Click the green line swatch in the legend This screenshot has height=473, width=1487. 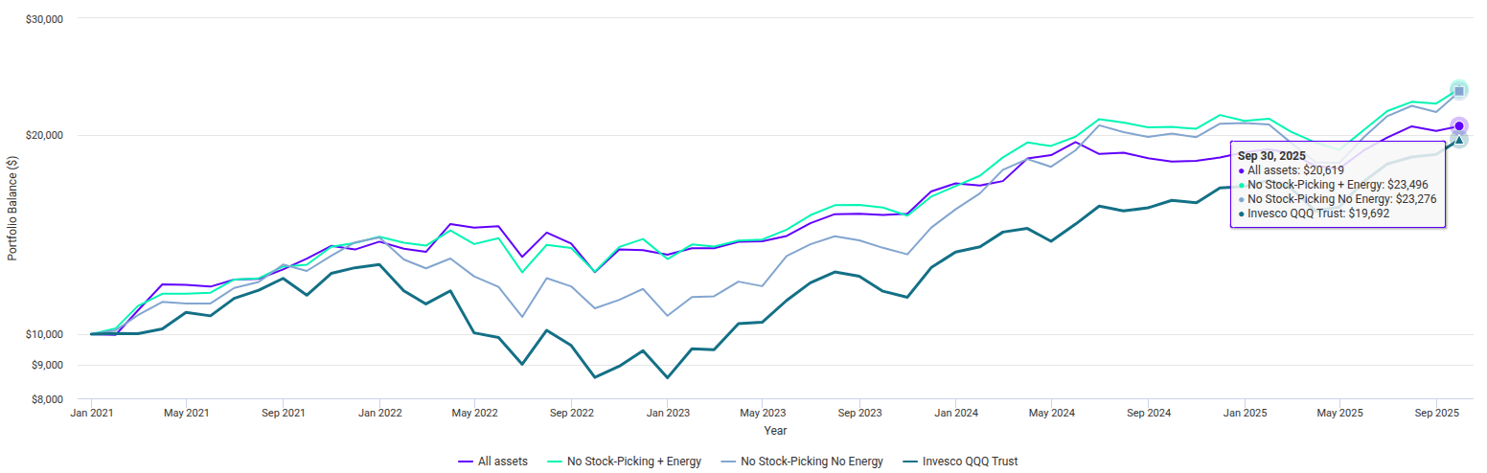coord(555,462)
